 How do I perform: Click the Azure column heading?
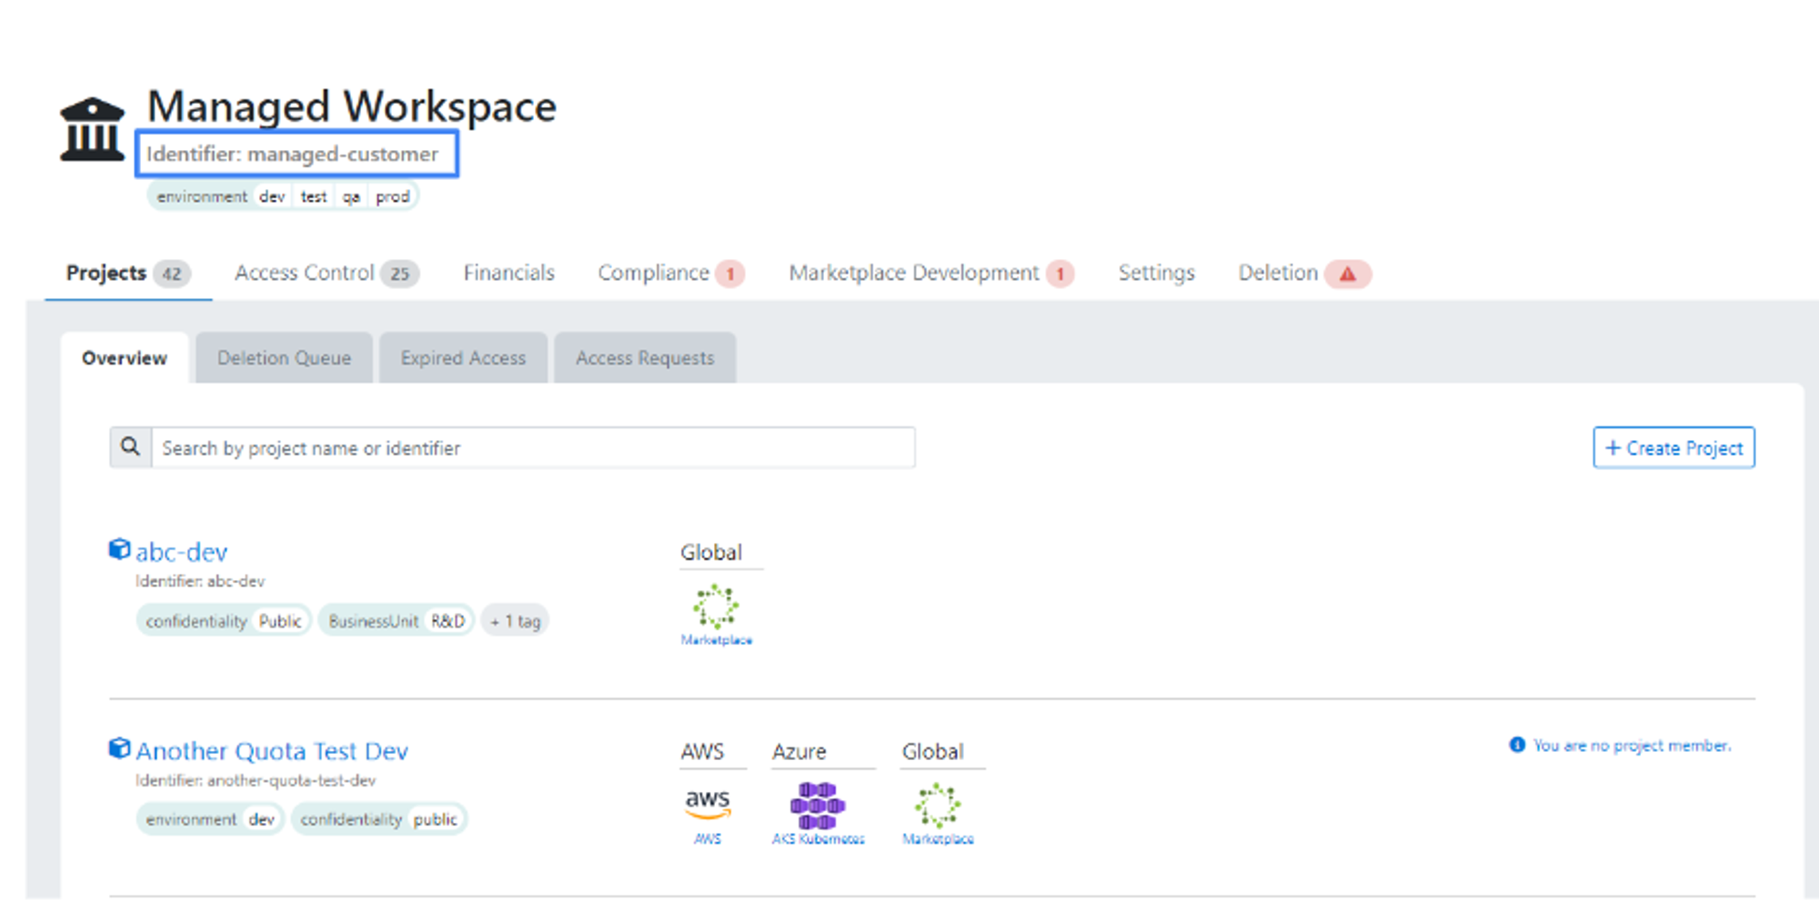[x=799, y=752]
